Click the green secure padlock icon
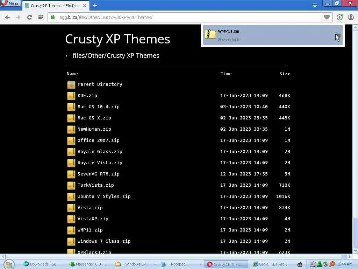 pyautogui.click(x=53, y=17)
